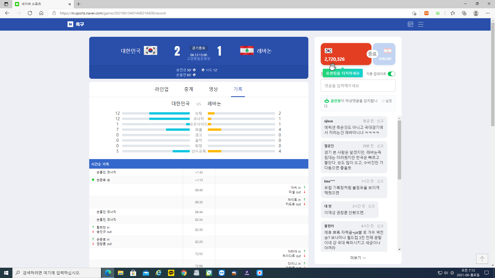Open Windows Start menu
Image resolution: width=495 pixels, height=278 pixels.
coord(6,273)
